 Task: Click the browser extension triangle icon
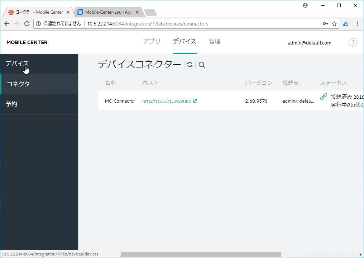pos(346,24)
